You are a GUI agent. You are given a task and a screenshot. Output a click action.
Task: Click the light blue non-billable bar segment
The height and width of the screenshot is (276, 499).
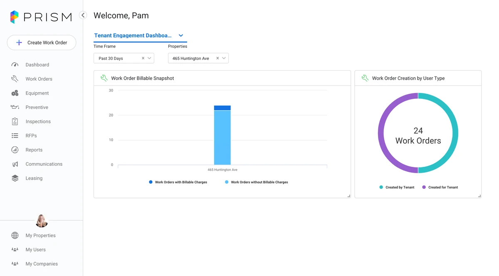coord(222,138)
